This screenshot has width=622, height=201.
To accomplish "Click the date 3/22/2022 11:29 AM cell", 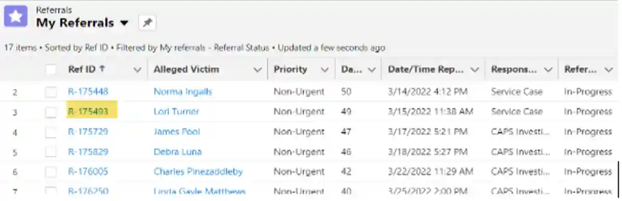I will coord(430,171).
